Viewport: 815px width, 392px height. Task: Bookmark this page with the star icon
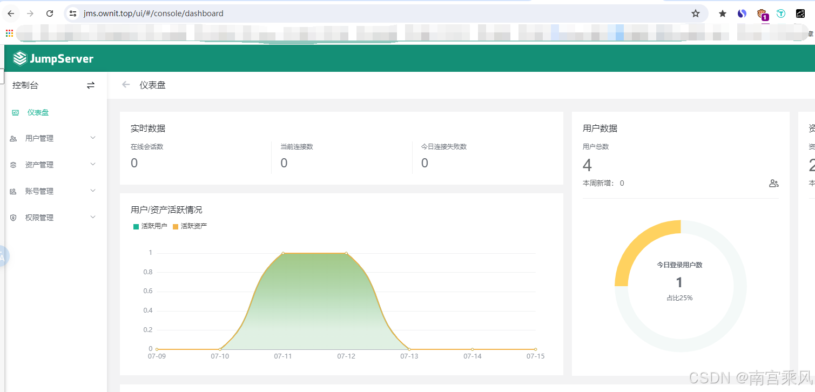695,13
